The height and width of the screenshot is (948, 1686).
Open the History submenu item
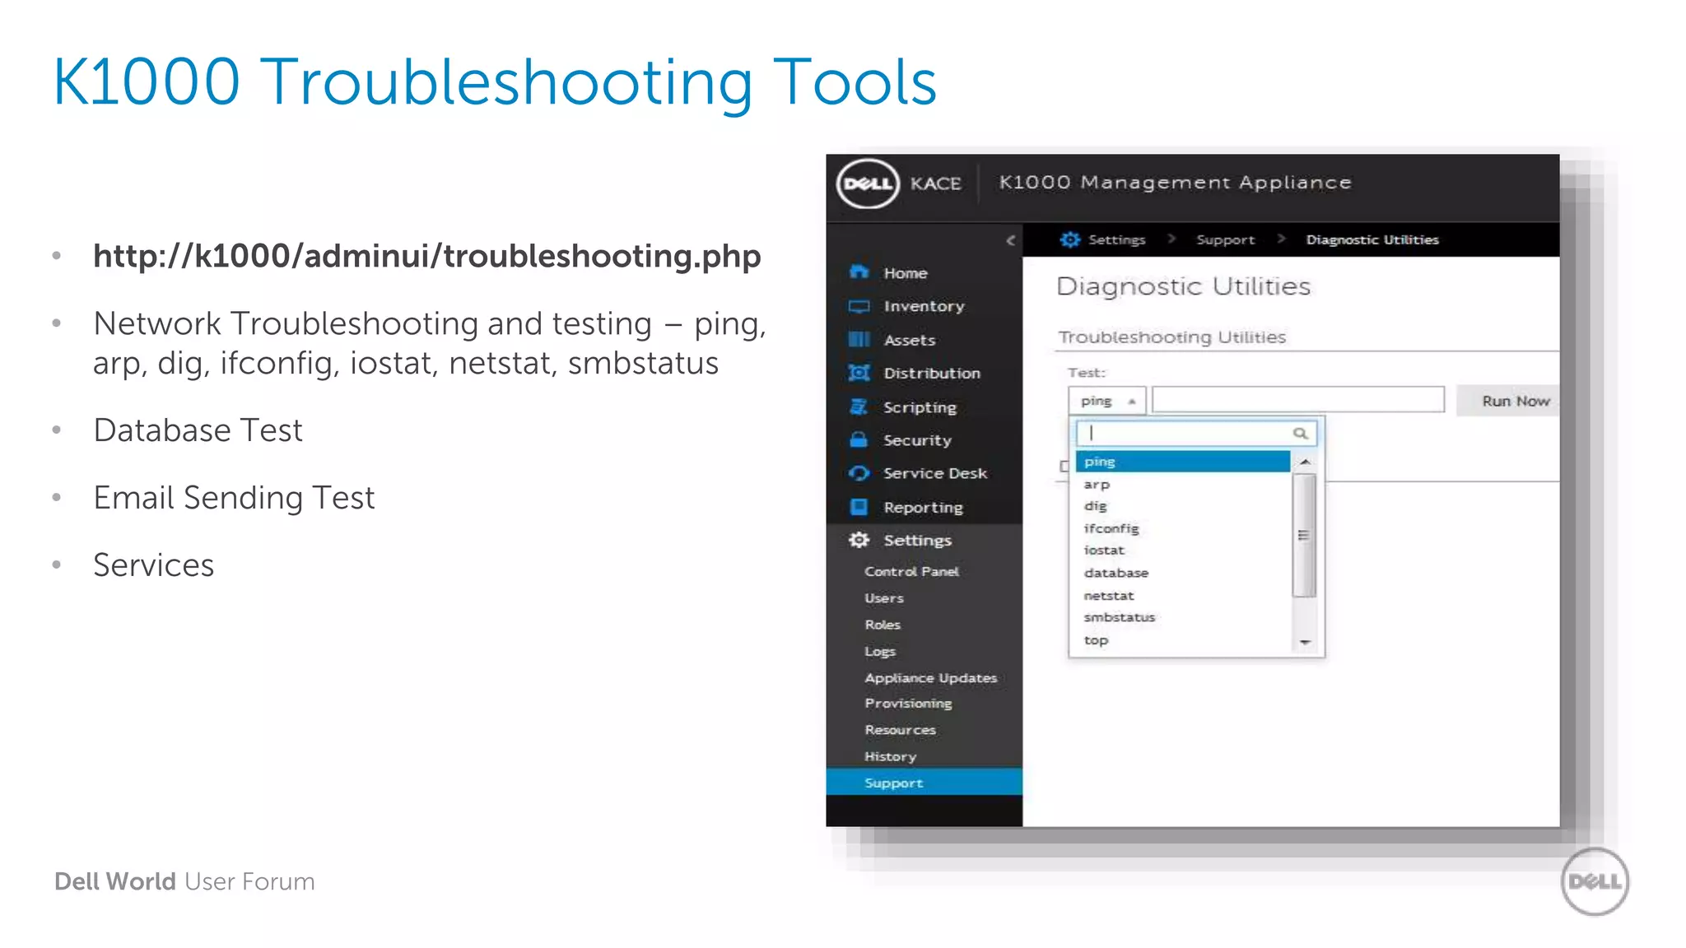click(x=890, y=756)
